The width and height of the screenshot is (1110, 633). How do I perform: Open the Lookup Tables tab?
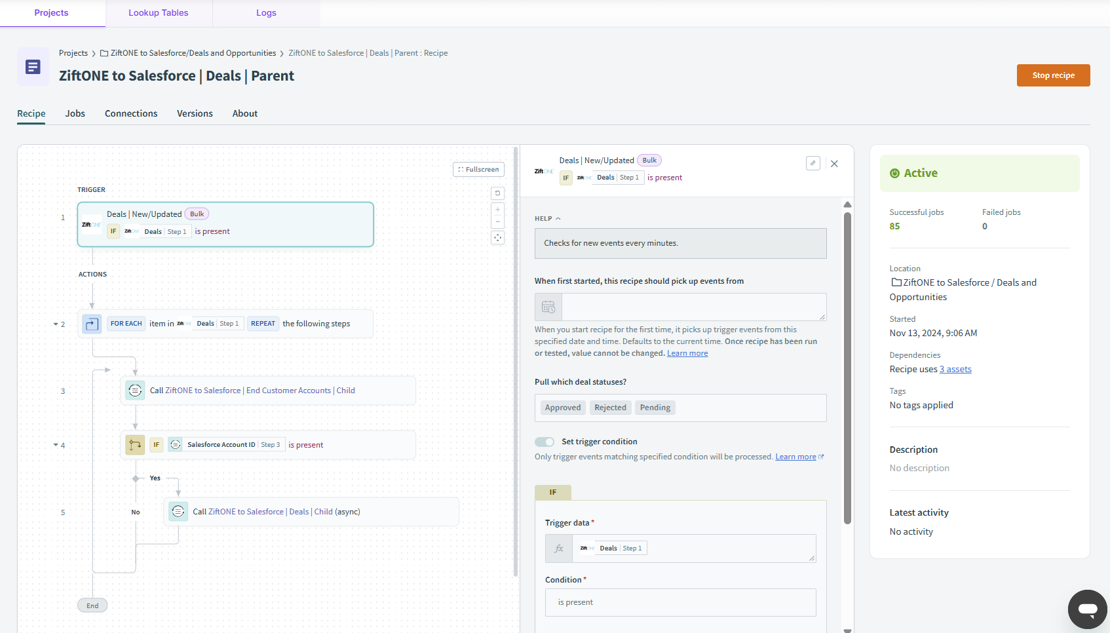coord(159,13)
